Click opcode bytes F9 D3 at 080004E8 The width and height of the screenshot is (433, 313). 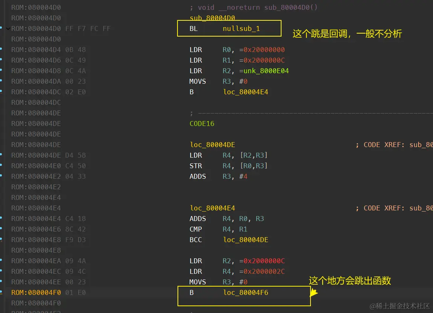75,240
